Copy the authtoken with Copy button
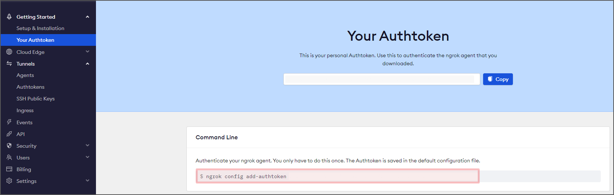614x195 pixels. coord(498,79)
